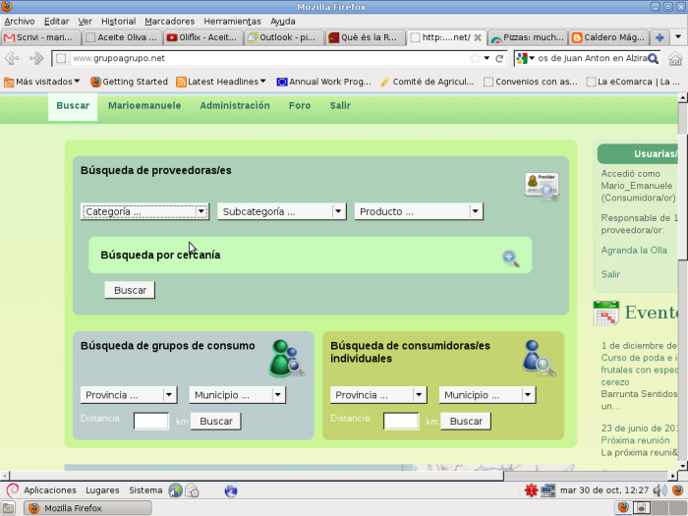Click the search bar magnifier icon
688x516 pixels.
[653, 58]
